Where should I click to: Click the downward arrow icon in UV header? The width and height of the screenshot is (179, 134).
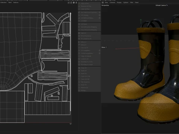click(x=76, y=3)
